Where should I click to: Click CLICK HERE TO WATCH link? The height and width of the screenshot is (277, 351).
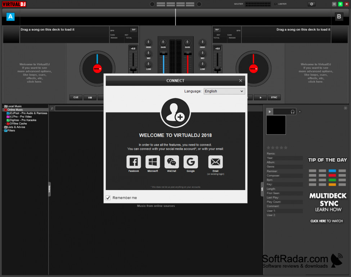tap(327, 221)
